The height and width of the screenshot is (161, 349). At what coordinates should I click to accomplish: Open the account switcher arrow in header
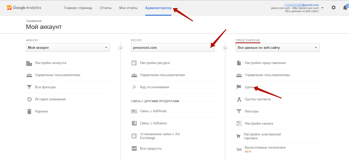(x=322, y=8)
